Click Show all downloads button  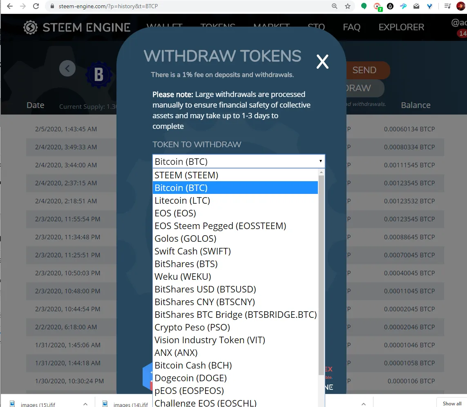(x=452, y=403)
